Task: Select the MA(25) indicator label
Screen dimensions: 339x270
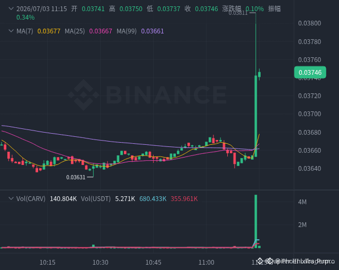Action: pos(75,31)
